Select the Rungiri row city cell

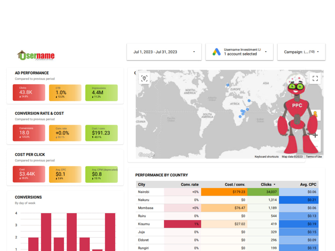tap(150, 248)
